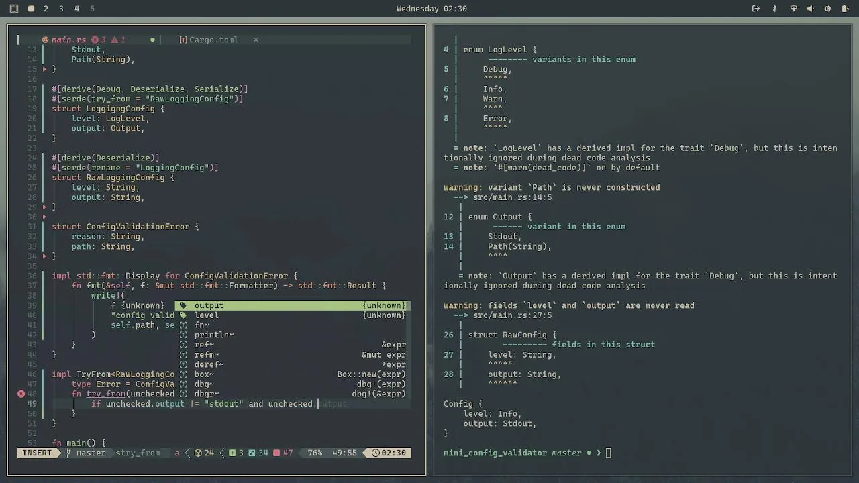Switch to the Cargo.toml tab
This screenshot has height=483, width=859.
click(x=213, y=40)
